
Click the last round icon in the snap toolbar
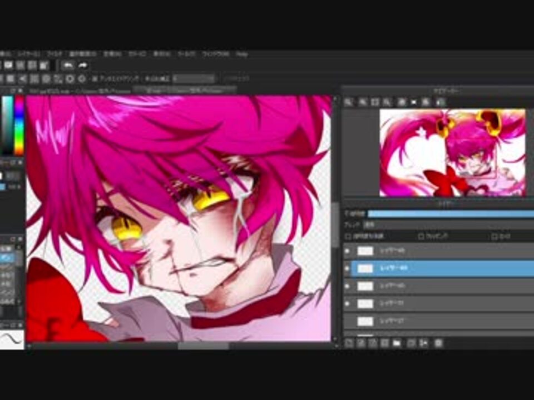[x=82, y=79]
